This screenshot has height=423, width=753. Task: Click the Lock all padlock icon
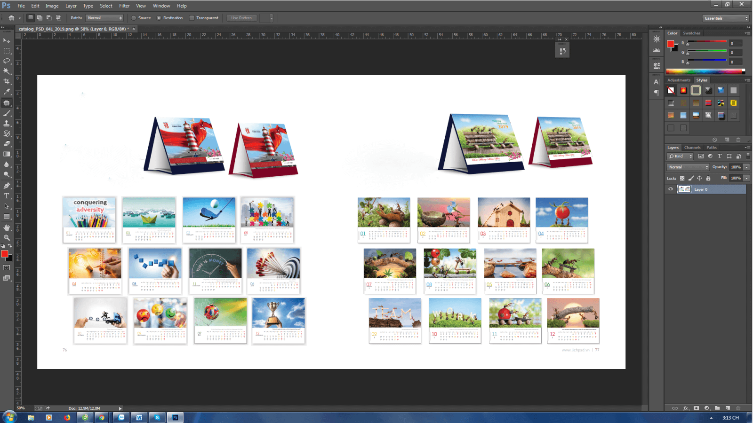(708, 178)
